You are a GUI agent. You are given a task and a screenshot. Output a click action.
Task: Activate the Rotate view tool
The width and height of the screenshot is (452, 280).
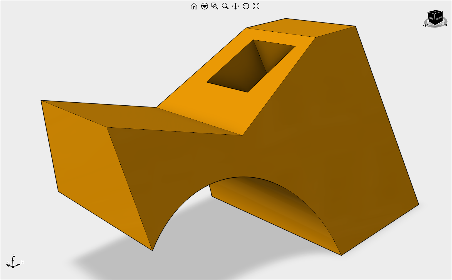pos(246,6)
